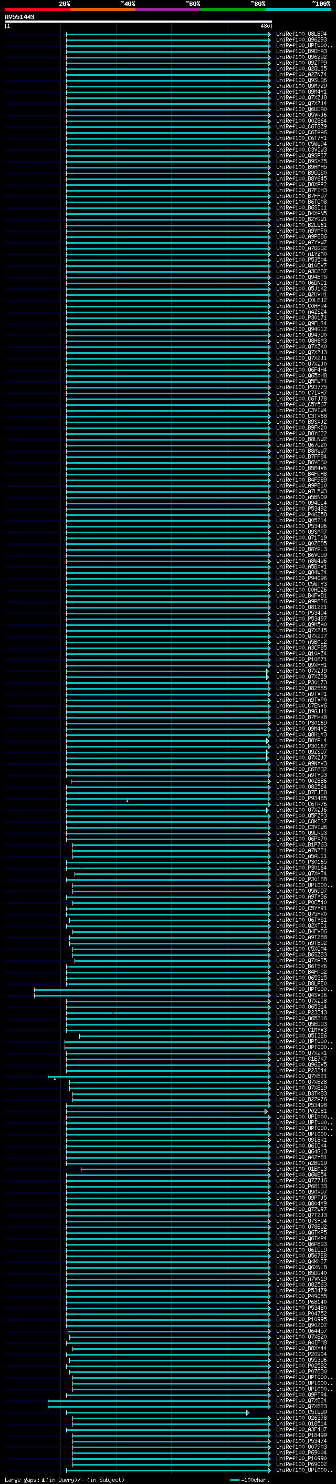Select hit UniRef100_Q7XB21

click(301, 1076)
